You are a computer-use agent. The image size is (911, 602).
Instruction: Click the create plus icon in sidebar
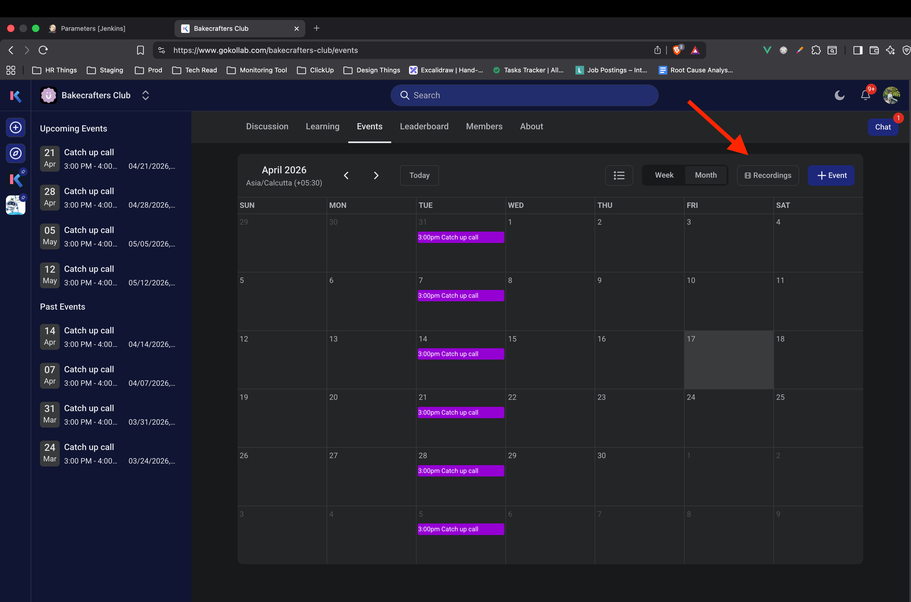pyautogui.click(x=15, y=127)
